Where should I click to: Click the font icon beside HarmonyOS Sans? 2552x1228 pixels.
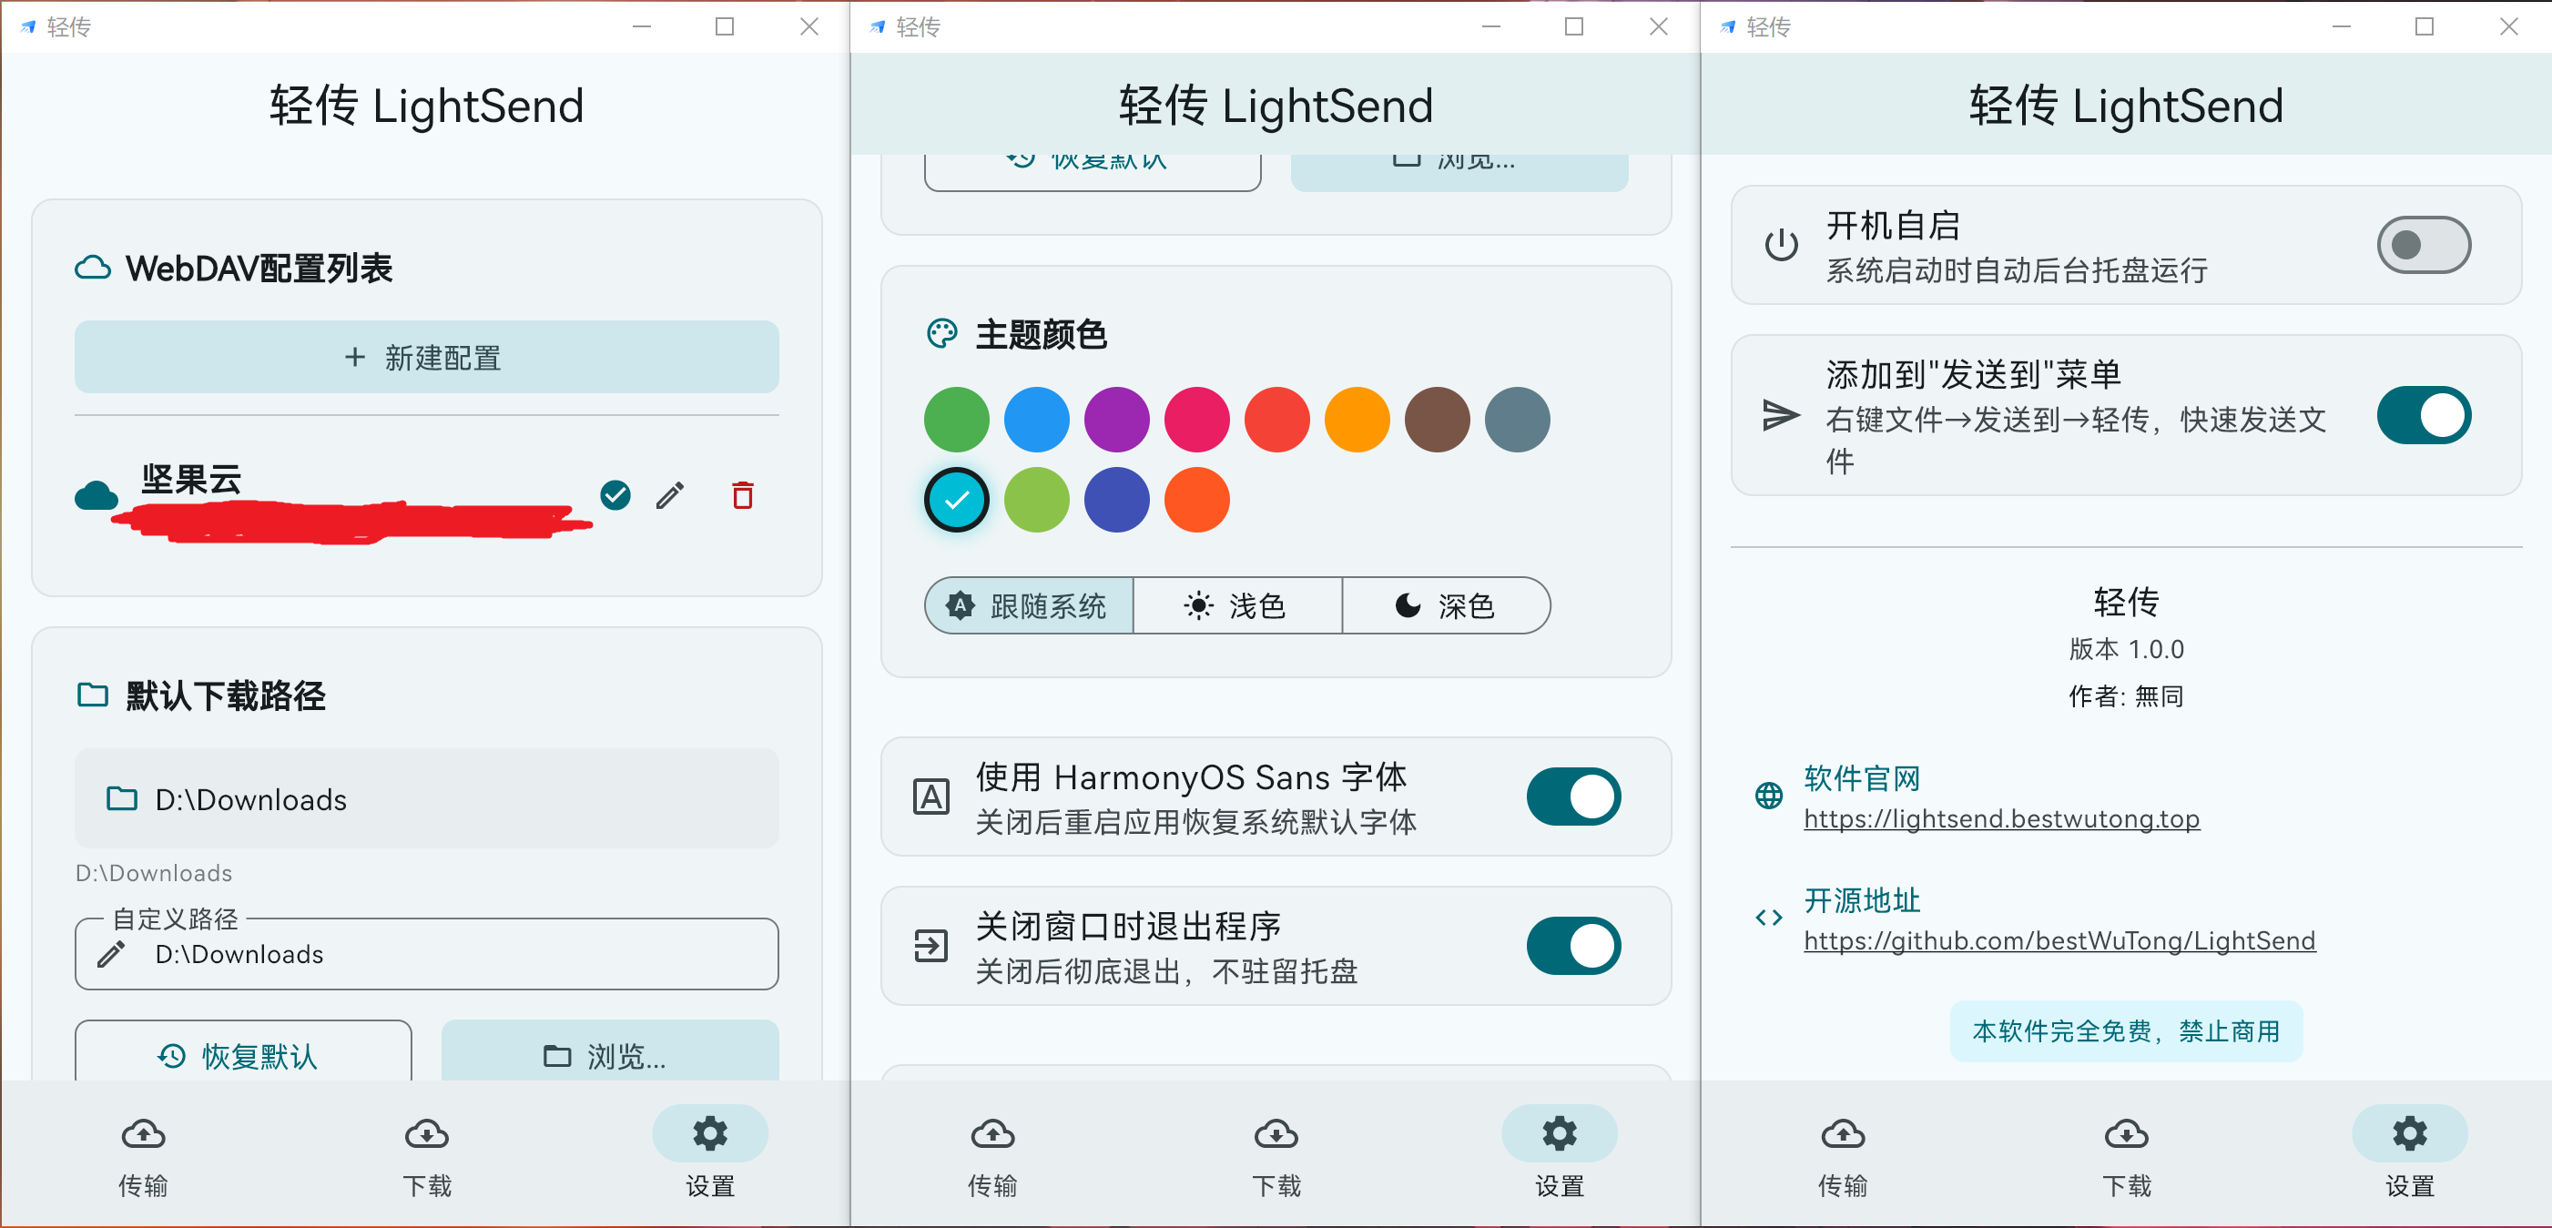click(930, 797)
